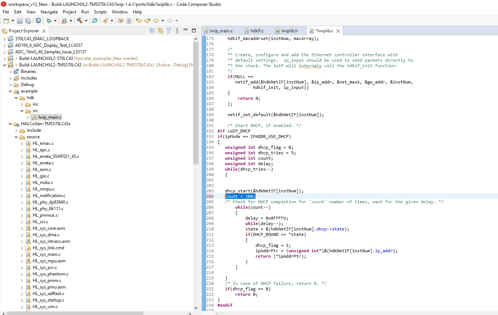Collapse All in Project Explorer

152,31
